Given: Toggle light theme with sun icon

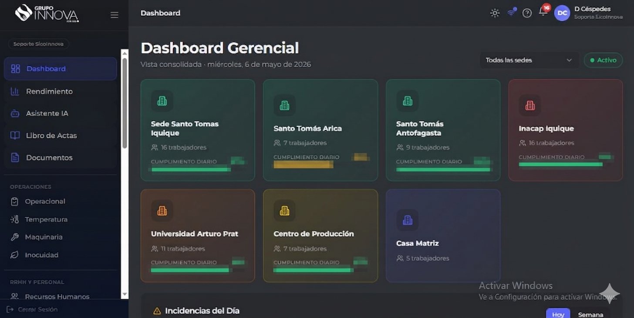Looking at the screenshot, I should 495,13.
